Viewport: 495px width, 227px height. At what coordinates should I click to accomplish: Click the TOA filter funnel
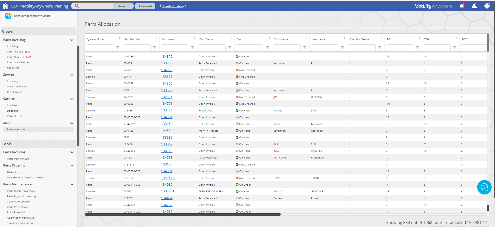point(455,48)
